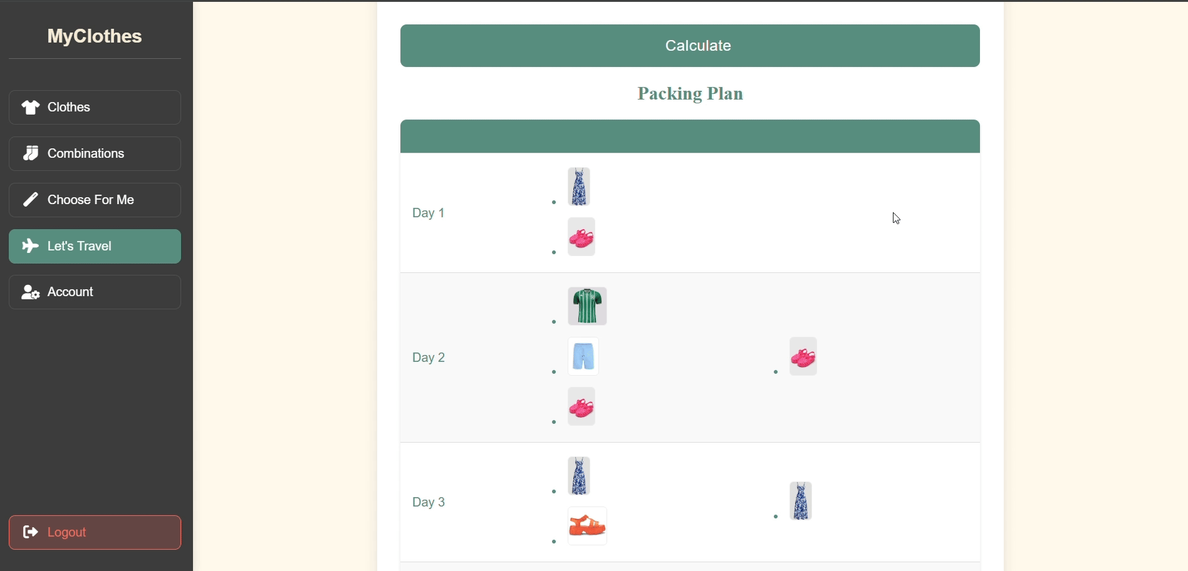1188x571 pixels.
Task: Click the MyClothes title in the sidebar
Action: coord(95,36)
